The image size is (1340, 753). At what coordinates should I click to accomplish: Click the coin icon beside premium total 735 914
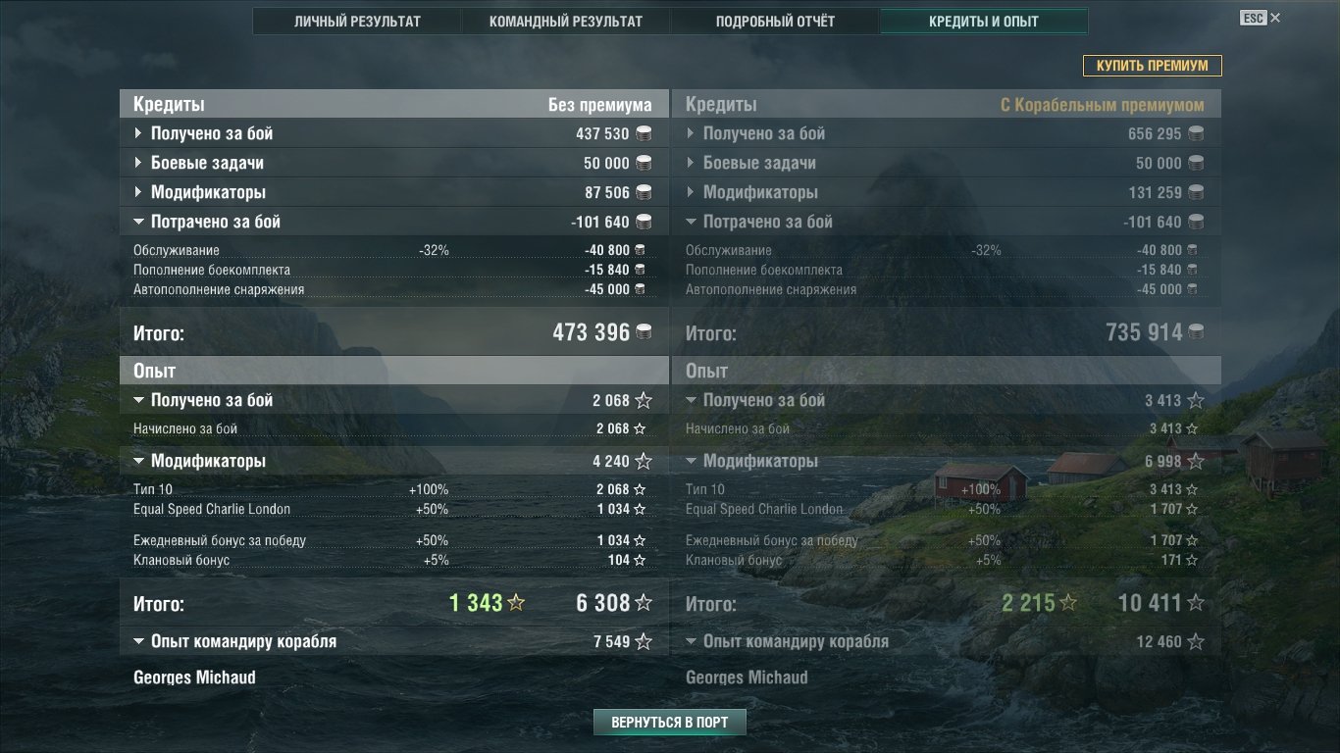(x=1196, y=332)
